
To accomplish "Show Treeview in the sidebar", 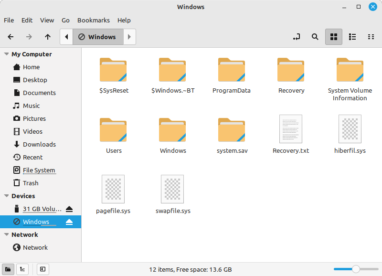I will tap(22, 269).
